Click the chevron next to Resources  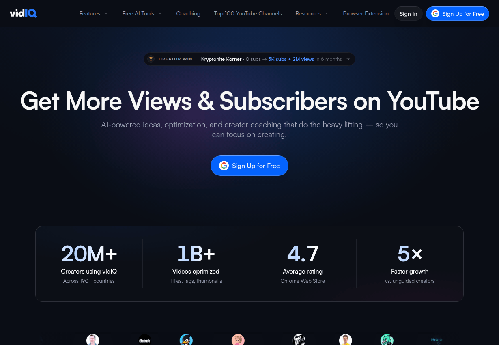(x=327, y=13)
